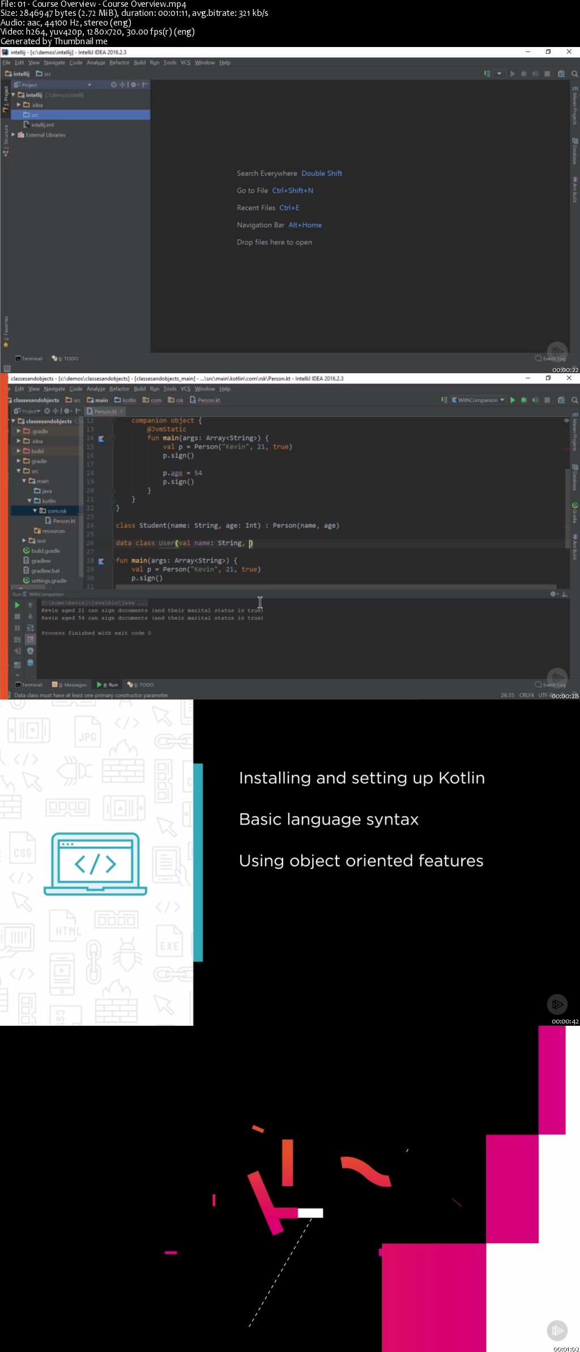Open Project Structure in intellij window toolbar
Viewport: 580px width, 1352px height.
click(561, 74)
